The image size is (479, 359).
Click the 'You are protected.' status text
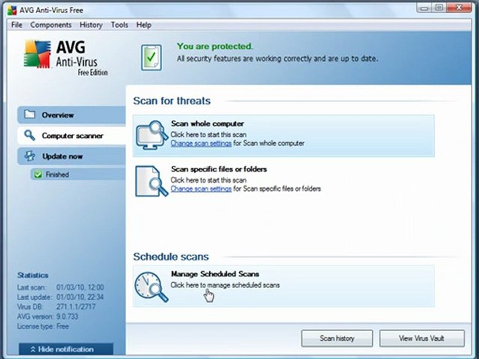coord(215,46)
